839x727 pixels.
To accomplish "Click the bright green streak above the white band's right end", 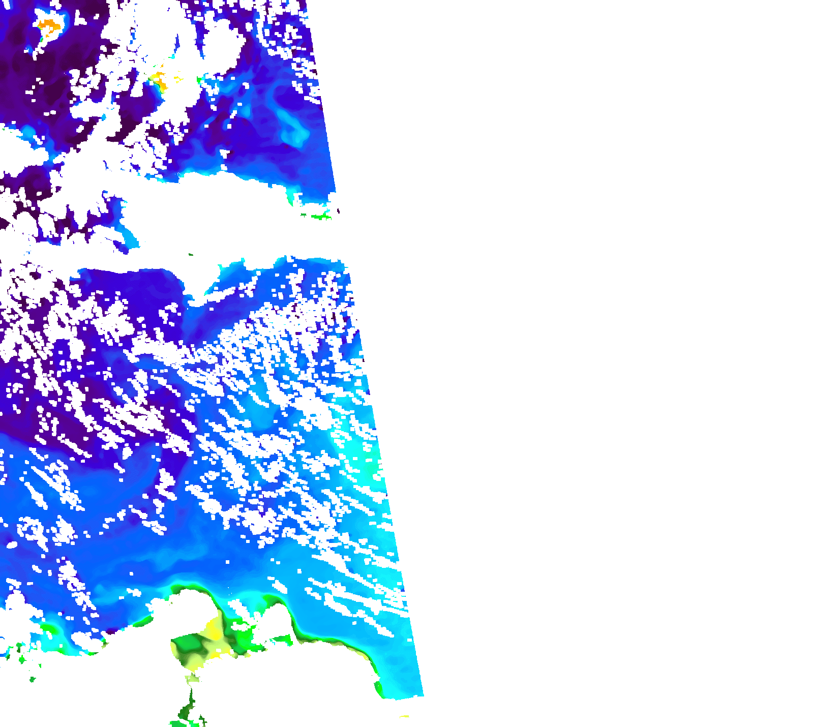I will point(318,217).
